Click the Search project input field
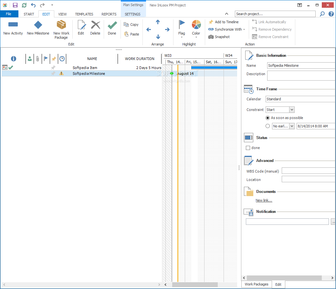 click(x=275, y=14)
